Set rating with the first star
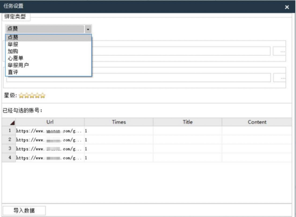 point(21,95)
